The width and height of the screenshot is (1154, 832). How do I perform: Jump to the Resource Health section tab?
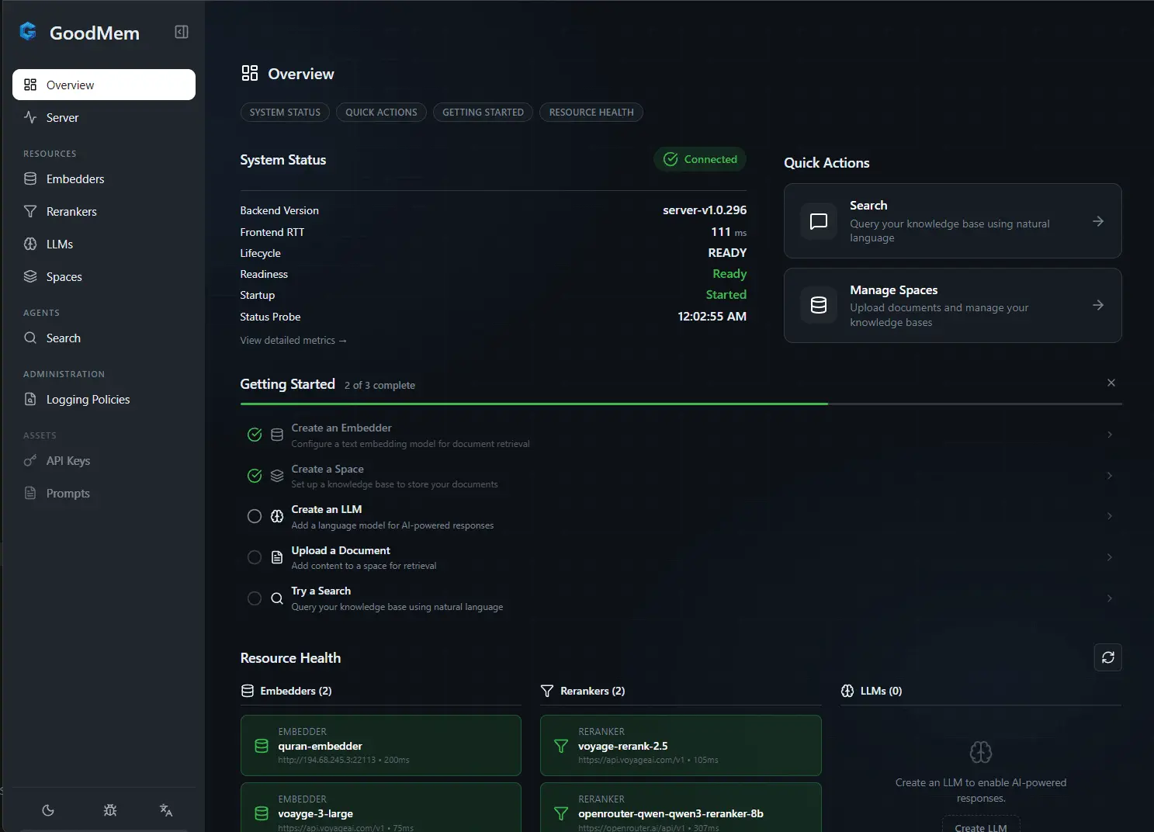coord(591,113)
